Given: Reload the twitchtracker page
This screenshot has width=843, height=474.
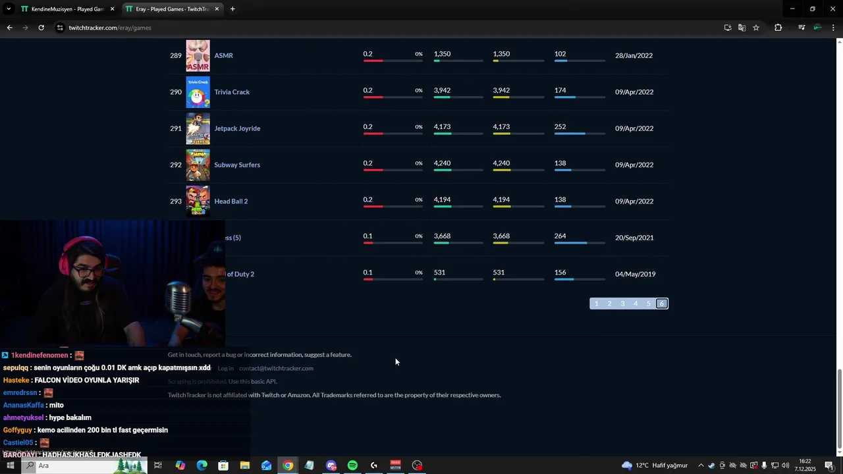Looking at the screenshot, I should click(x=41, y=28).
